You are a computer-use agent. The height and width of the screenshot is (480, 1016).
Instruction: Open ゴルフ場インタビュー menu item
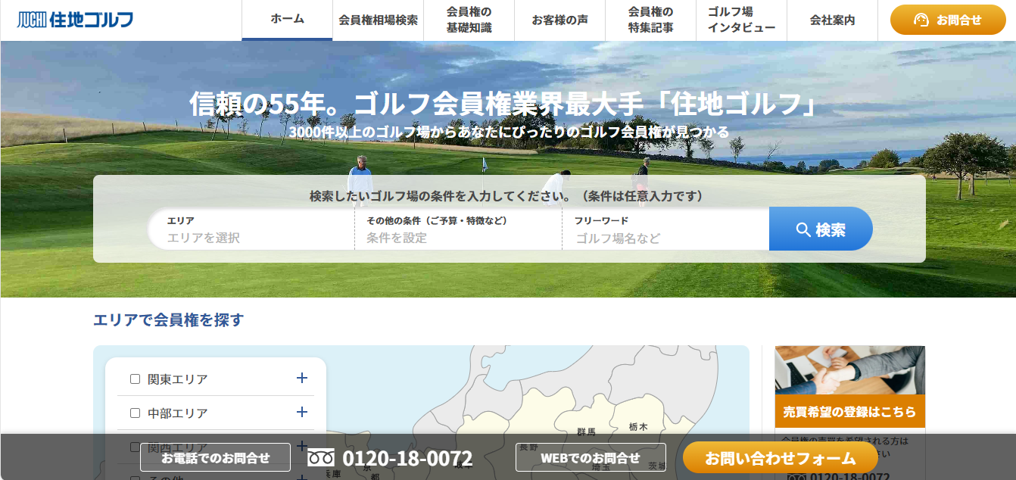[x=741, y=20]
